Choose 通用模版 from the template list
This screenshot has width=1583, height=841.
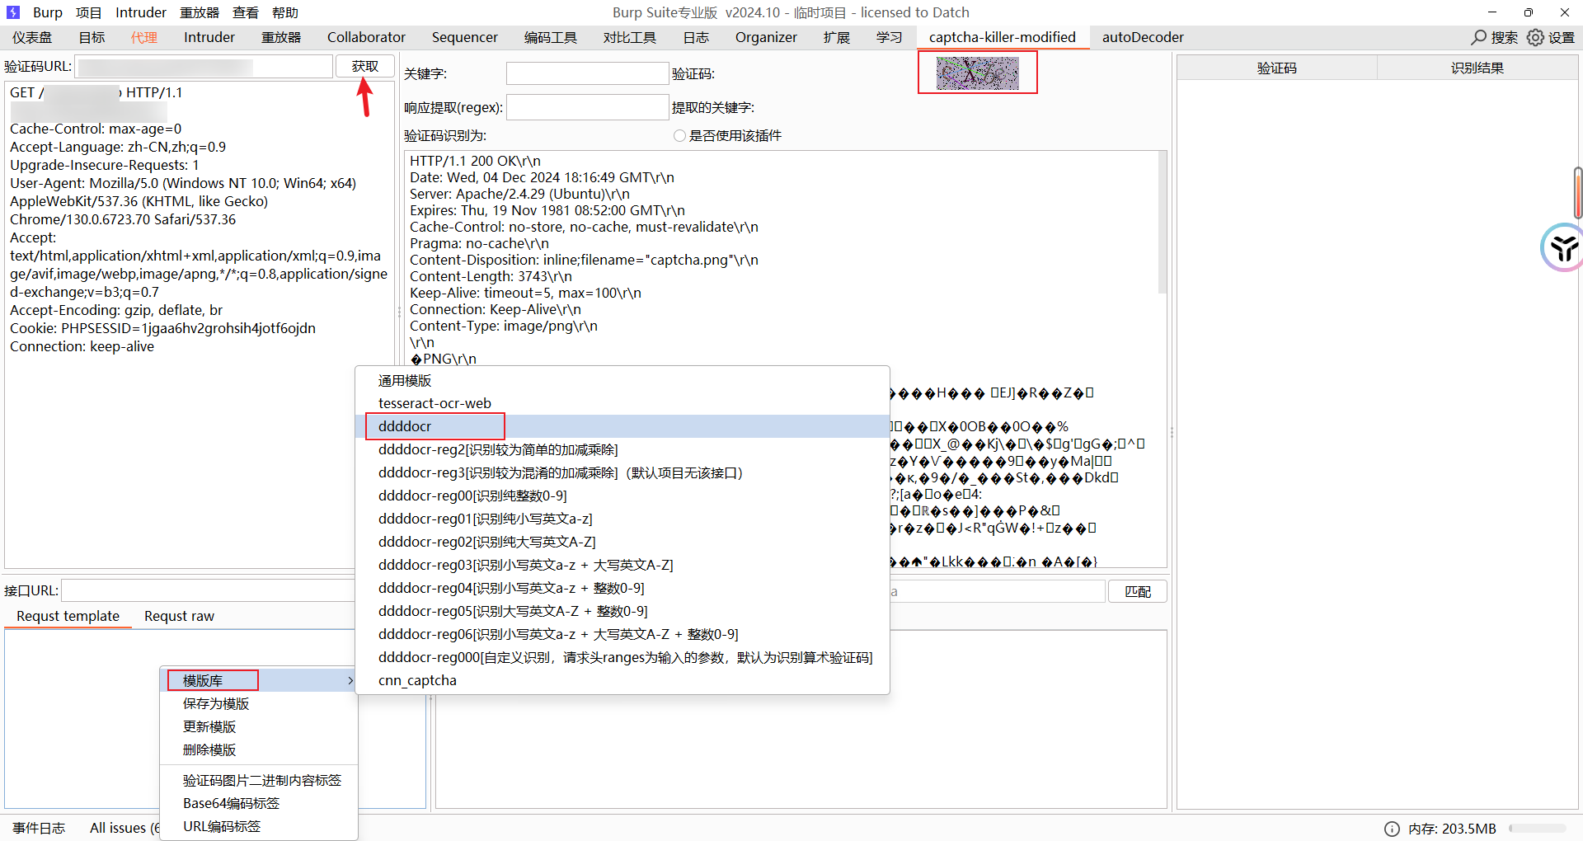click(x=622, y=380)
